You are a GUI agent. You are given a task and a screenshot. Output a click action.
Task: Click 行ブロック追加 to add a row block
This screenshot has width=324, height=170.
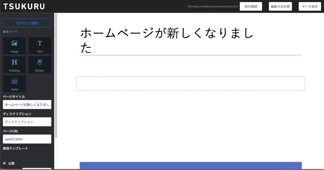click(x=27, y=23)
